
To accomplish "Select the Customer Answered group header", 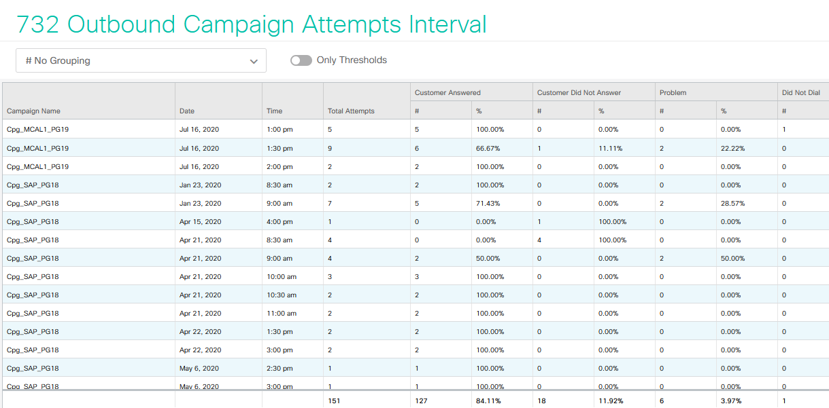I will coord(447,92).
